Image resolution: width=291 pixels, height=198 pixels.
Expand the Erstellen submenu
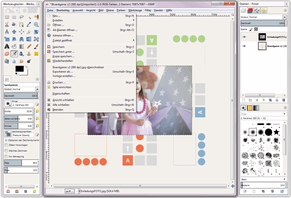pyautogui.click(x=91, y=20)
